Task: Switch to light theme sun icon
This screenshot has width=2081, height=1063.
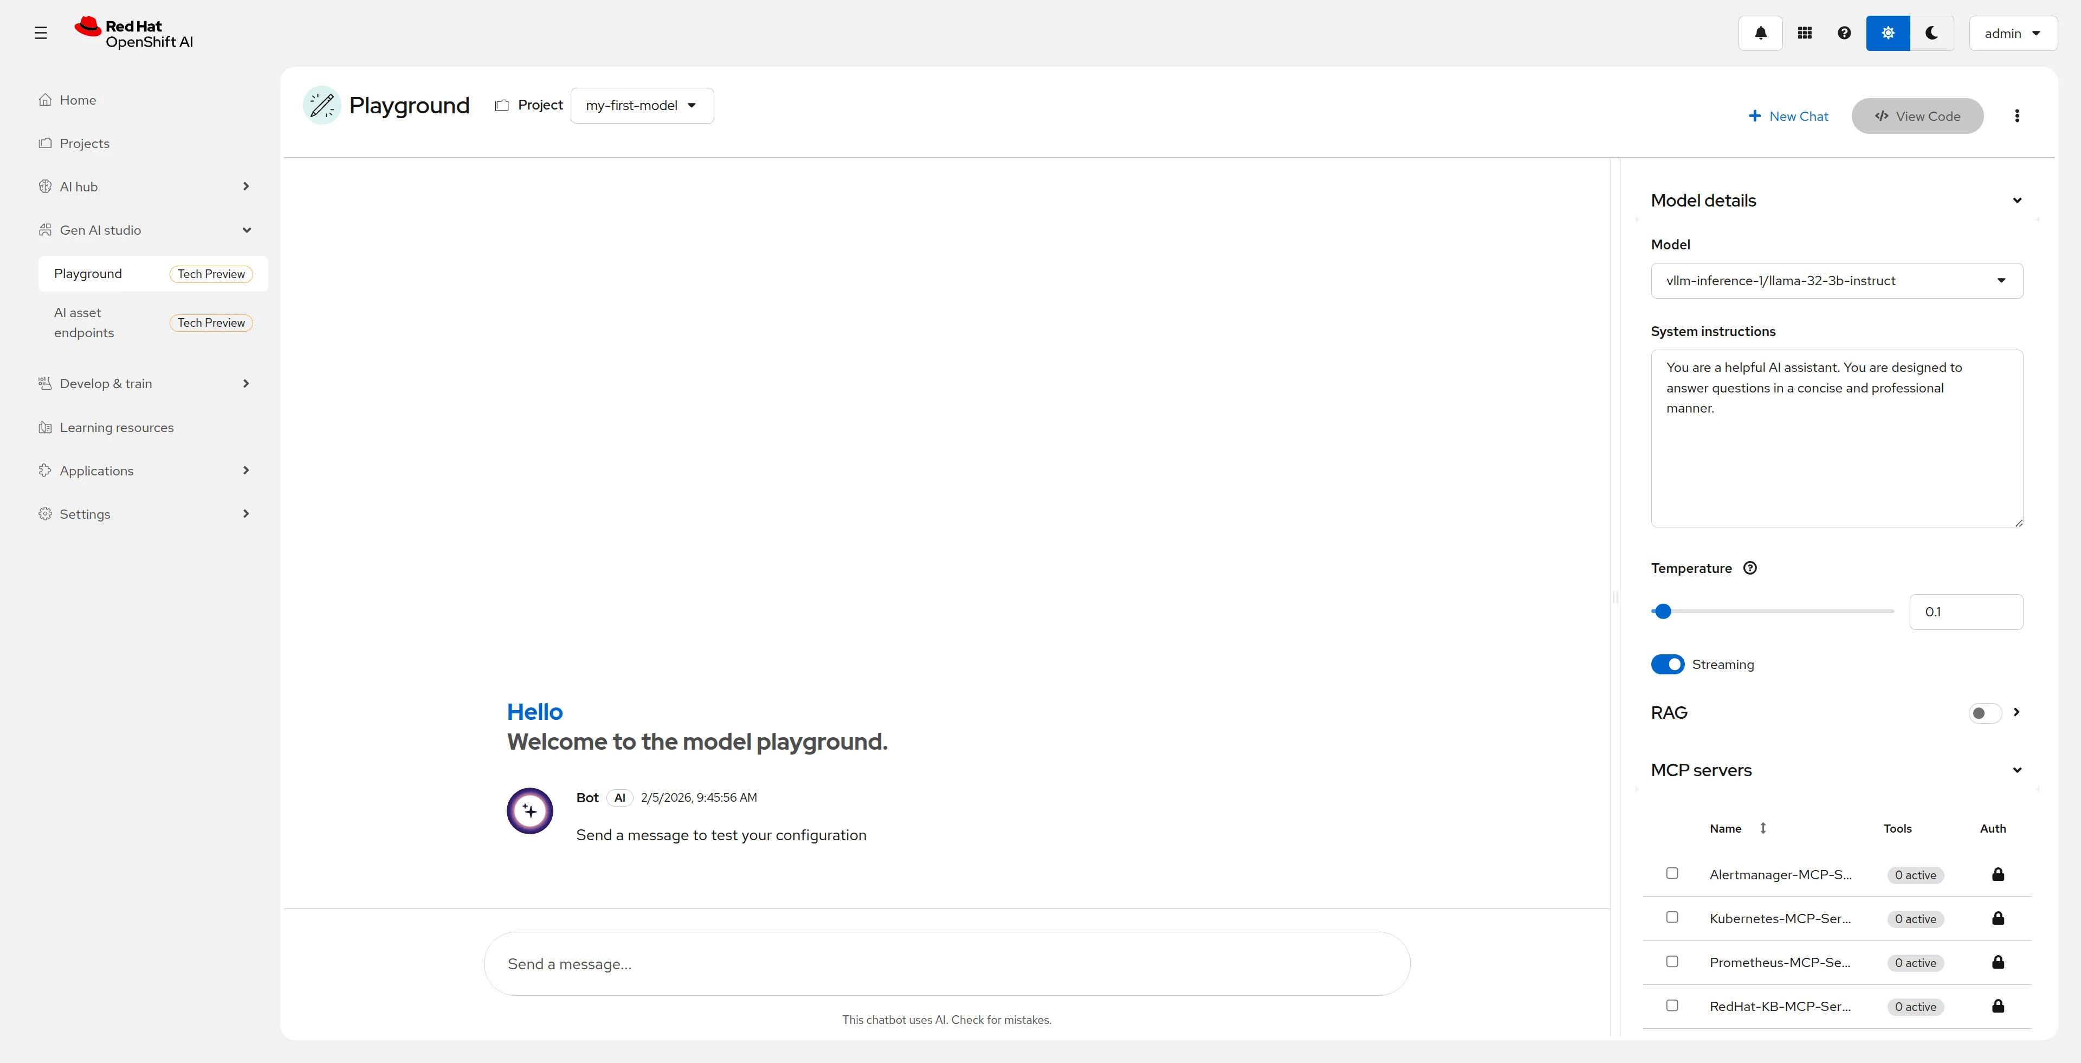Action: tap(1888, 33)
